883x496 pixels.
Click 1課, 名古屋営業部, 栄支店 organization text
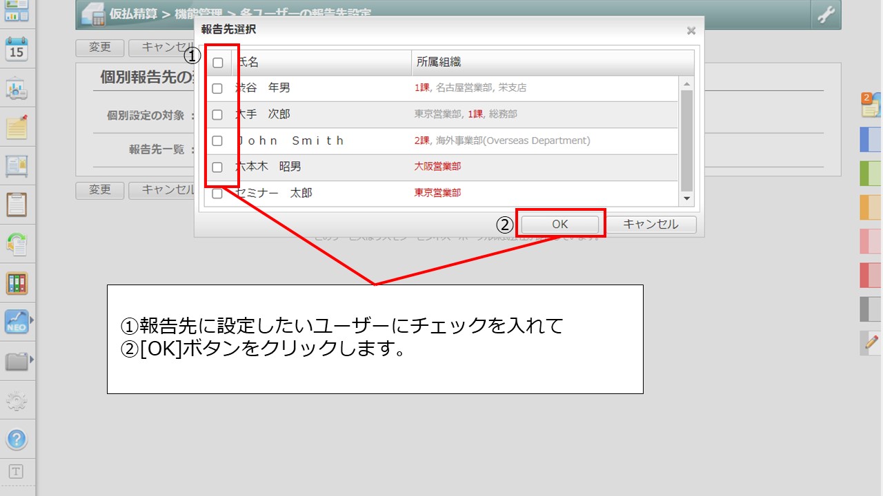click(x=470, y=88)
